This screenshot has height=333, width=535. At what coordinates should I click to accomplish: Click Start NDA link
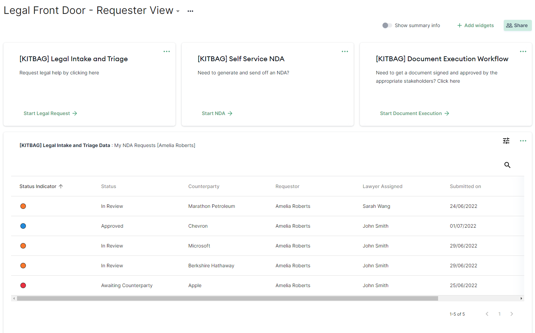pos(217,113)
